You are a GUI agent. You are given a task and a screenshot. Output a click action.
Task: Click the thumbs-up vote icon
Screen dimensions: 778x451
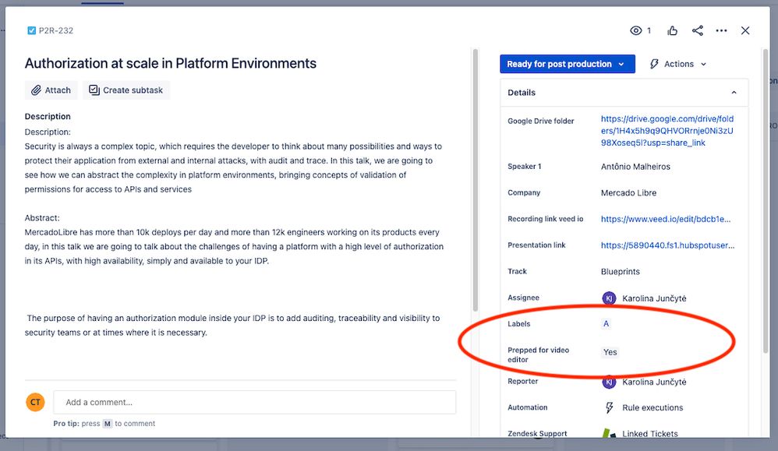pos(672,30)
